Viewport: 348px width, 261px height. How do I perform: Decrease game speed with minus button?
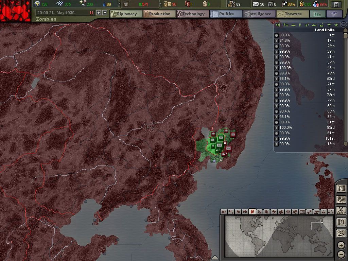105,13
